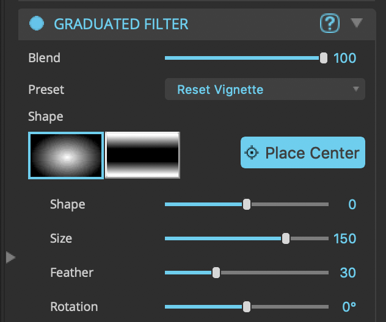
Task: Expand the side panel arrow at left edge
Action: (10, 257)
